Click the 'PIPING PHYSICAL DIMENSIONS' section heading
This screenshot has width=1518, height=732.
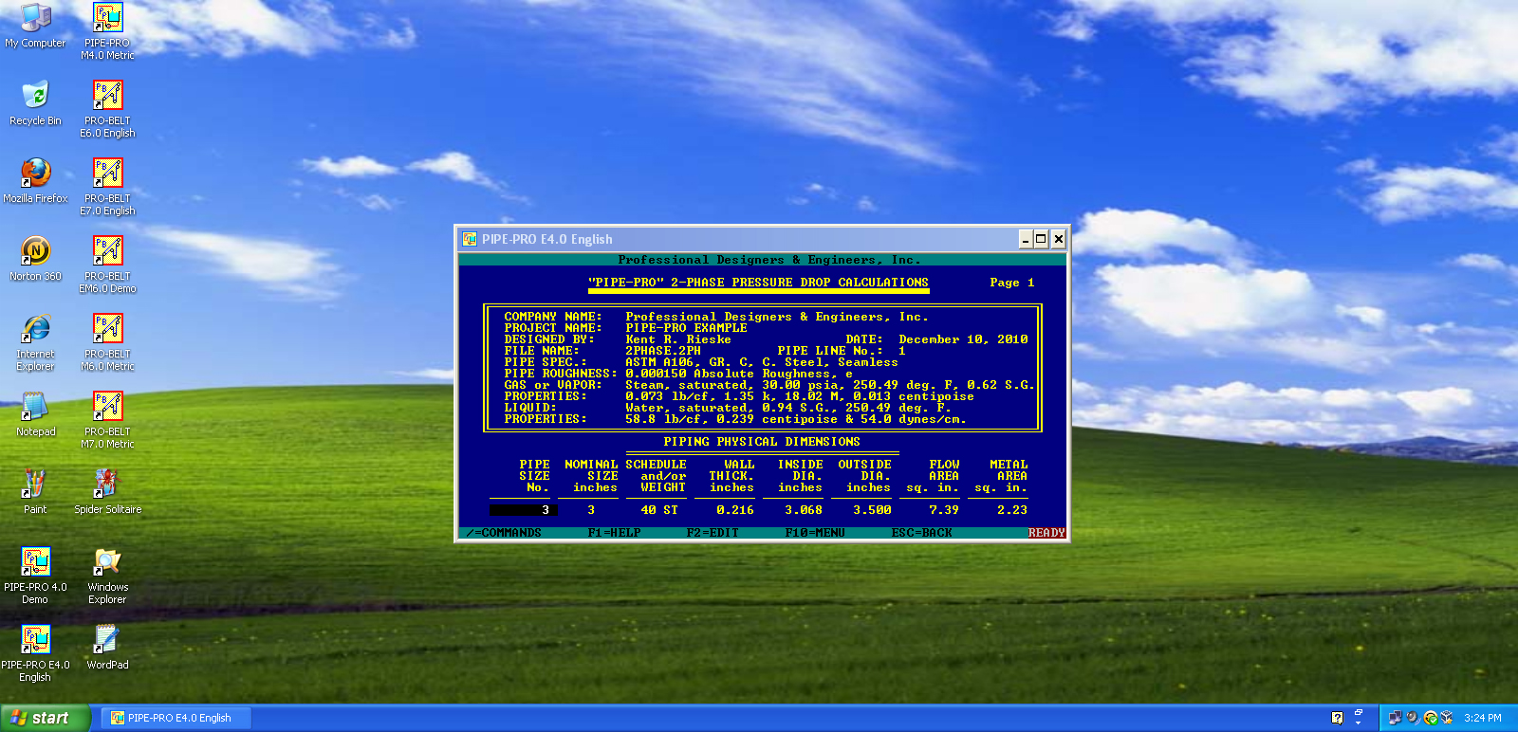click(x=762, y=442)
